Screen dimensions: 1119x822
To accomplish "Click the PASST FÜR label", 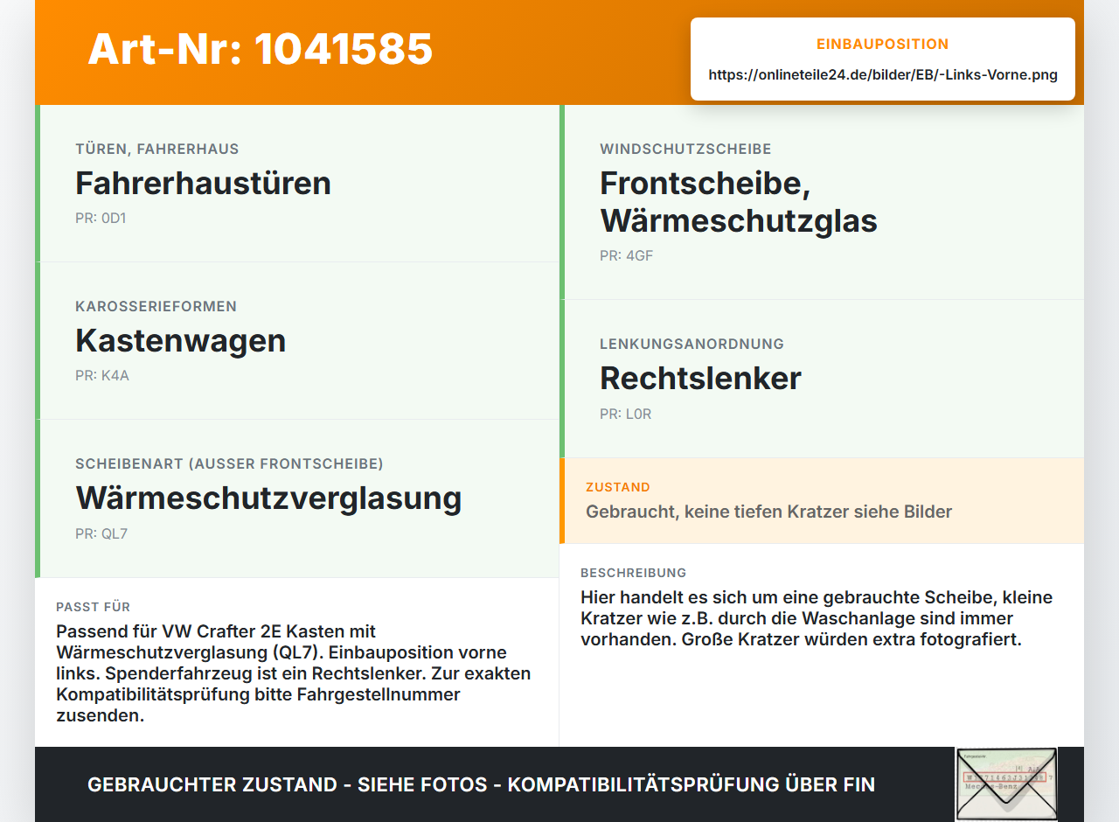I will pos(94,607).
